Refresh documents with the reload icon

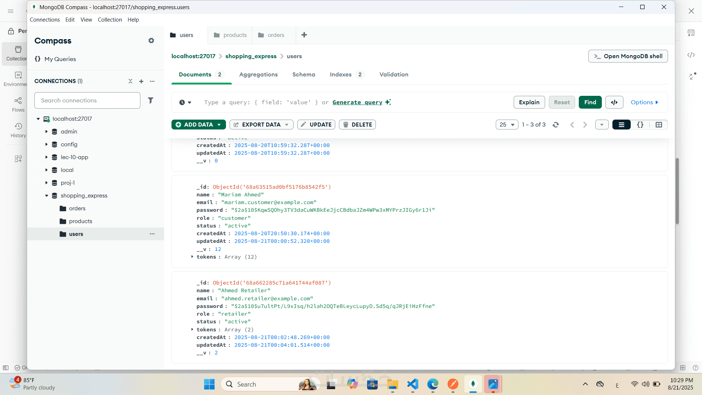556,125
